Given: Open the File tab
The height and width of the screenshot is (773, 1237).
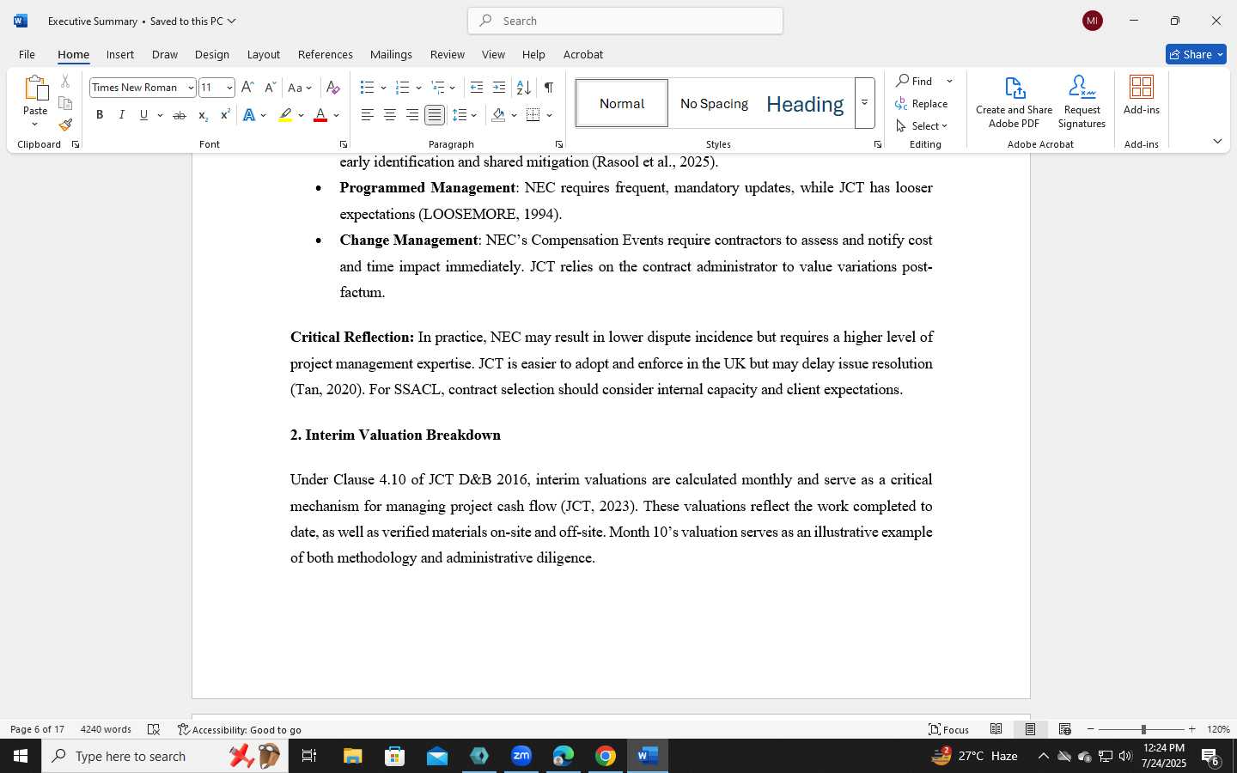Looking at the screenshot, I should tap(27, 54).
